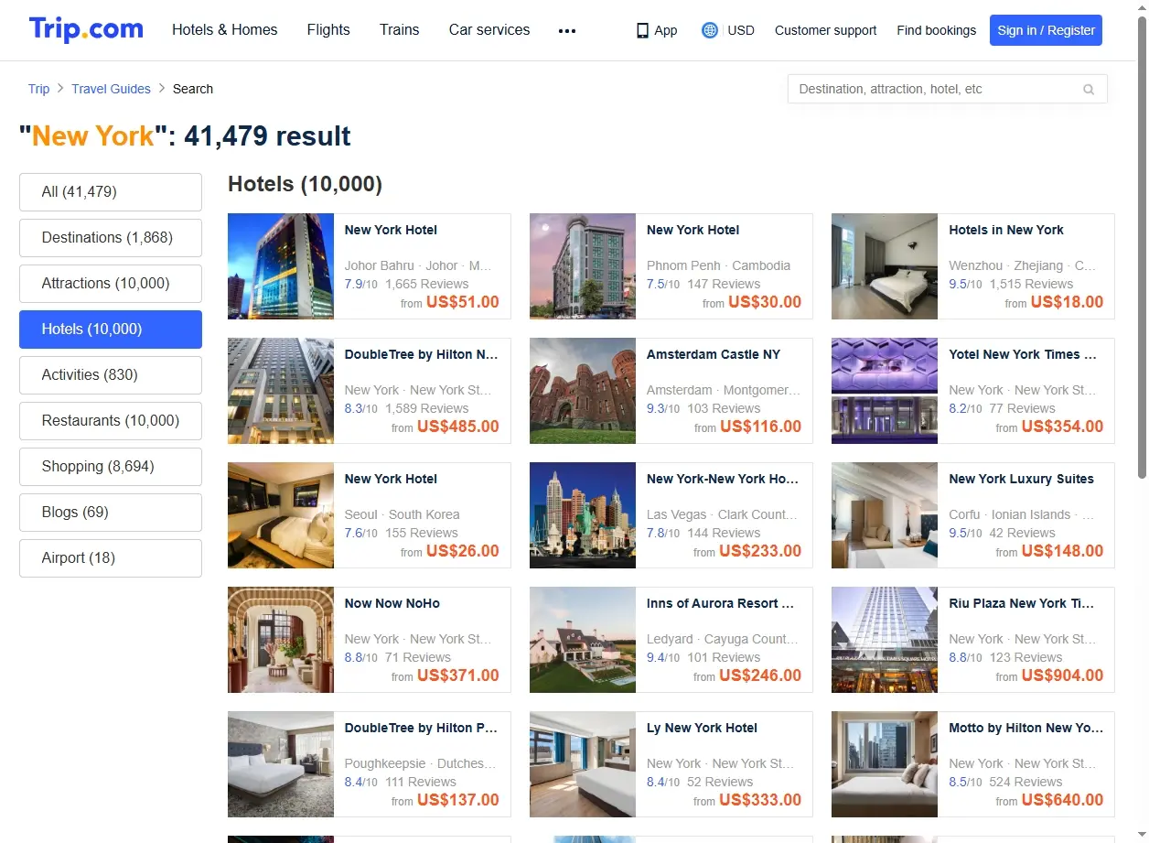
Task: Open Customer support
Action: (825, 30)
